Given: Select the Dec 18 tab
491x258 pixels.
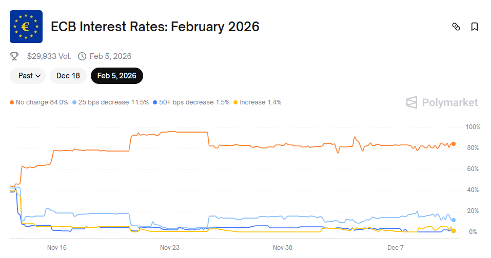Looking at the screenshot, I should [x=68, y=76].
